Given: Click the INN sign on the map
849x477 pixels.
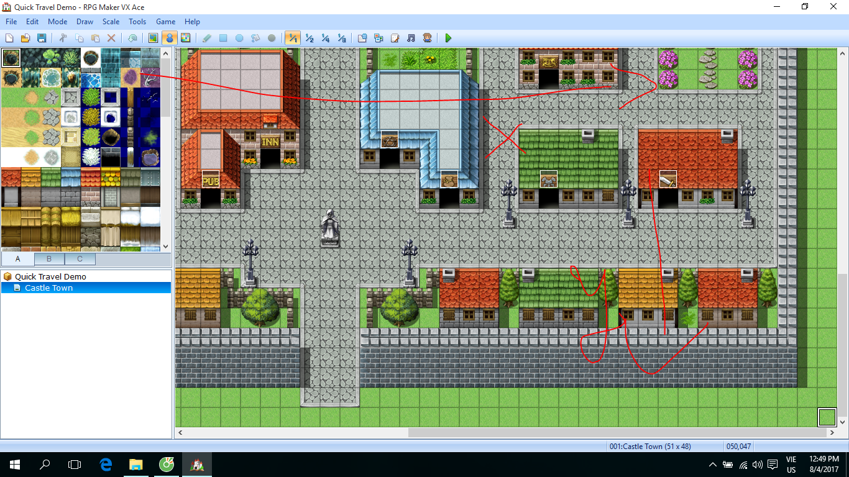Looking at the screenshot, I should click(270, 142).
